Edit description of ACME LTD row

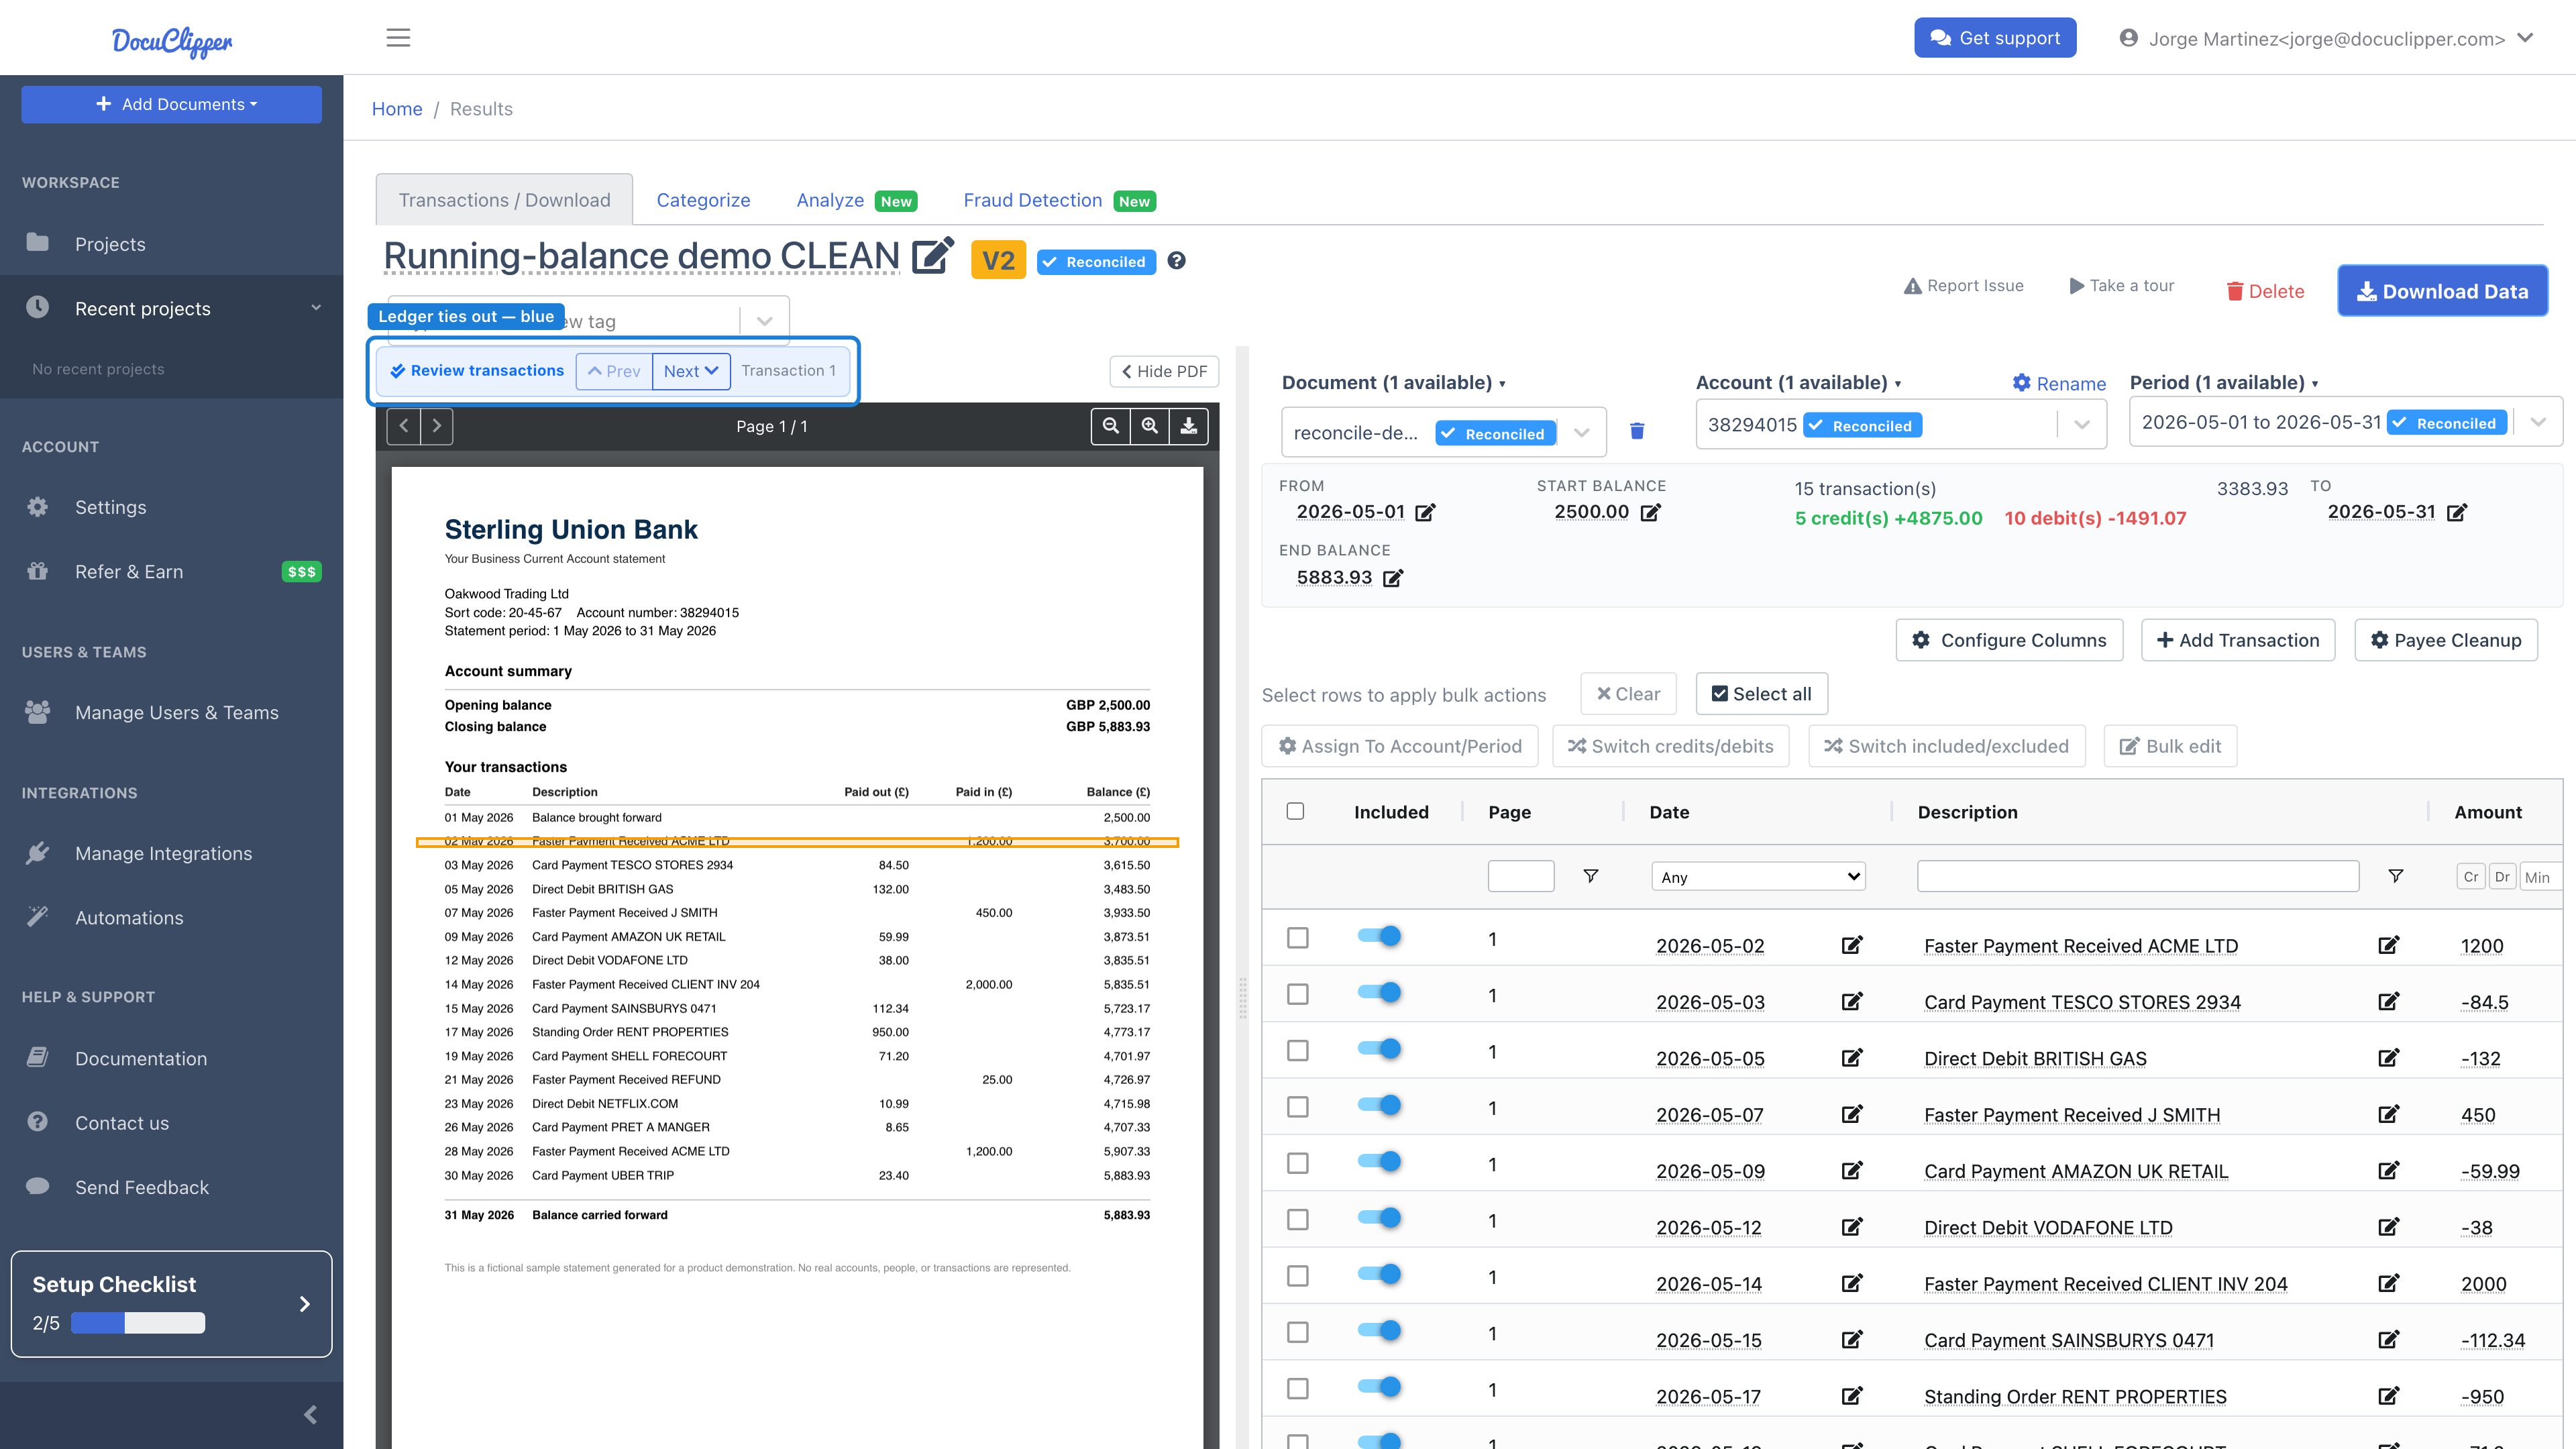[x=2389, y=945]
